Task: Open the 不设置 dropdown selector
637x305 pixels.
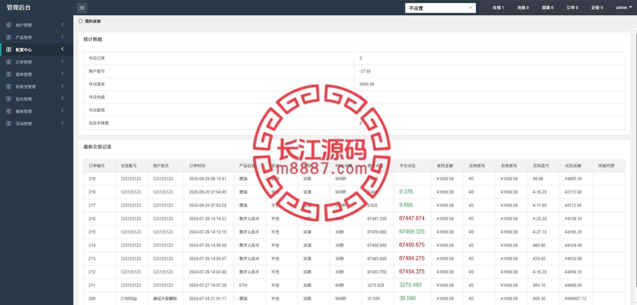Action: coord(440,8)
